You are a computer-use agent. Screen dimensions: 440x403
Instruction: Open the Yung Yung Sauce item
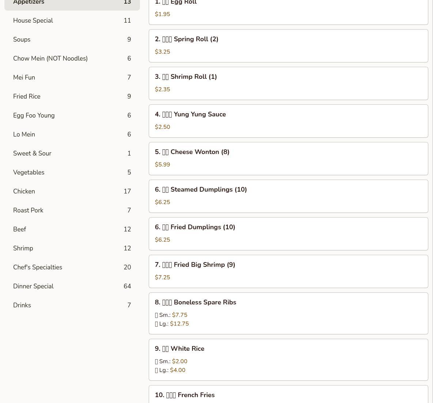pos(288,121)
